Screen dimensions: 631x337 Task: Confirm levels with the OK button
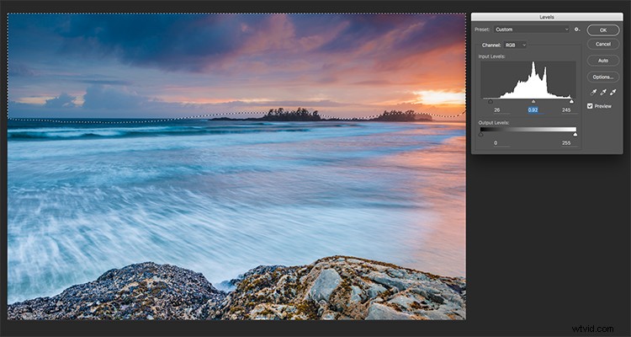[603, 30]
